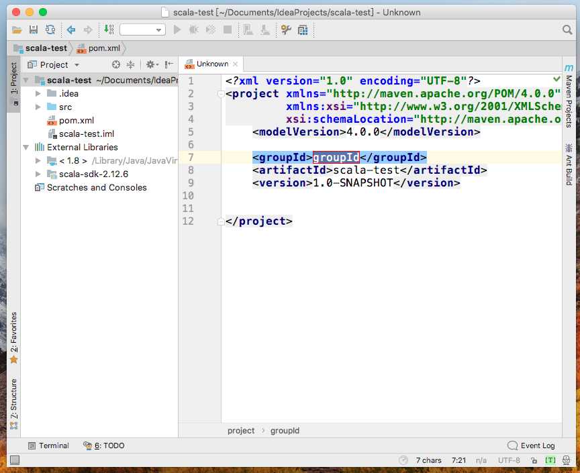Viewport: 580px width, 473px height.
Task: Toggle the 7: Structure side tab
Action: pyautogui.click(x=13, y=403)
